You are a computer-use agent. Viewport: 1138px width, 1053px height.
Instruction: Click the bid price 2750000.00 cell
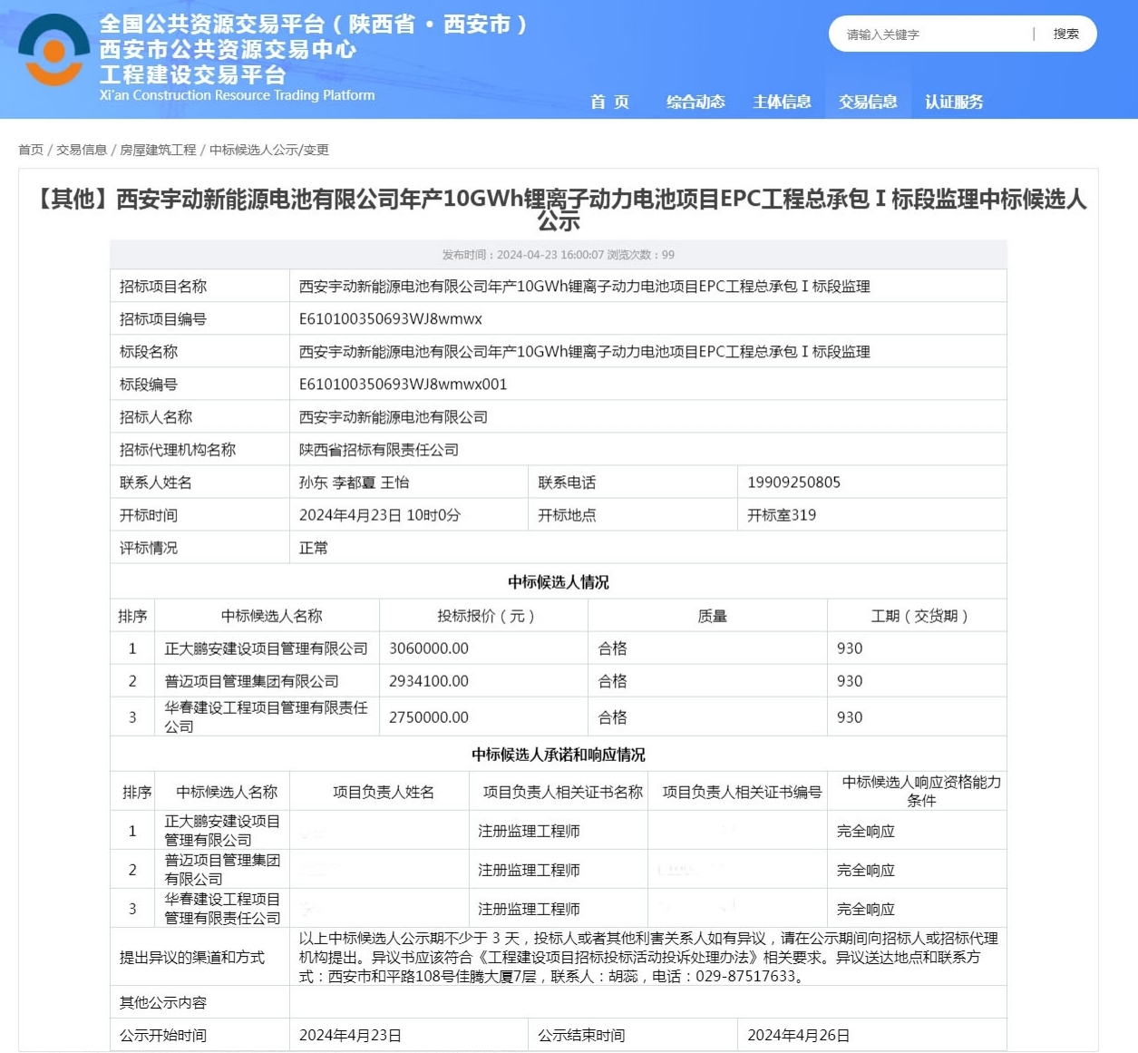pos(429,717)
